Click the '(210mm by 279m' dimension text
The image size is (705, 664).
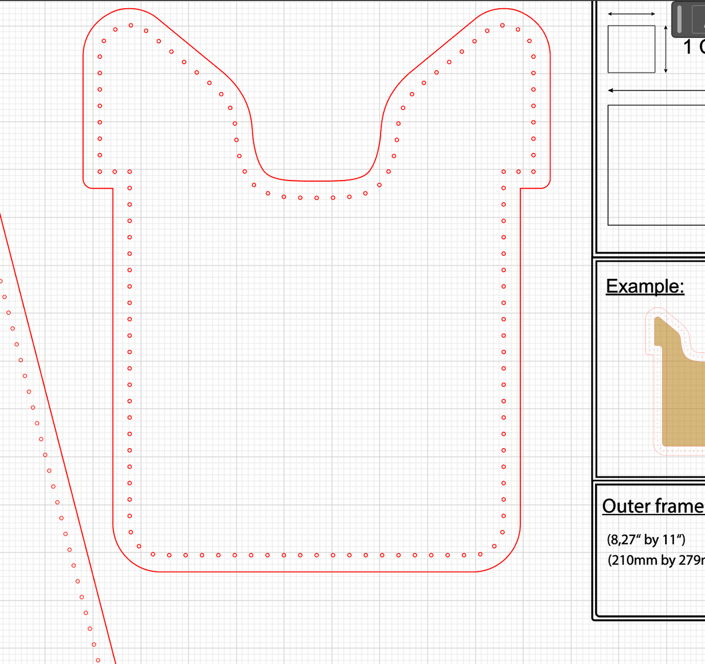656,560
